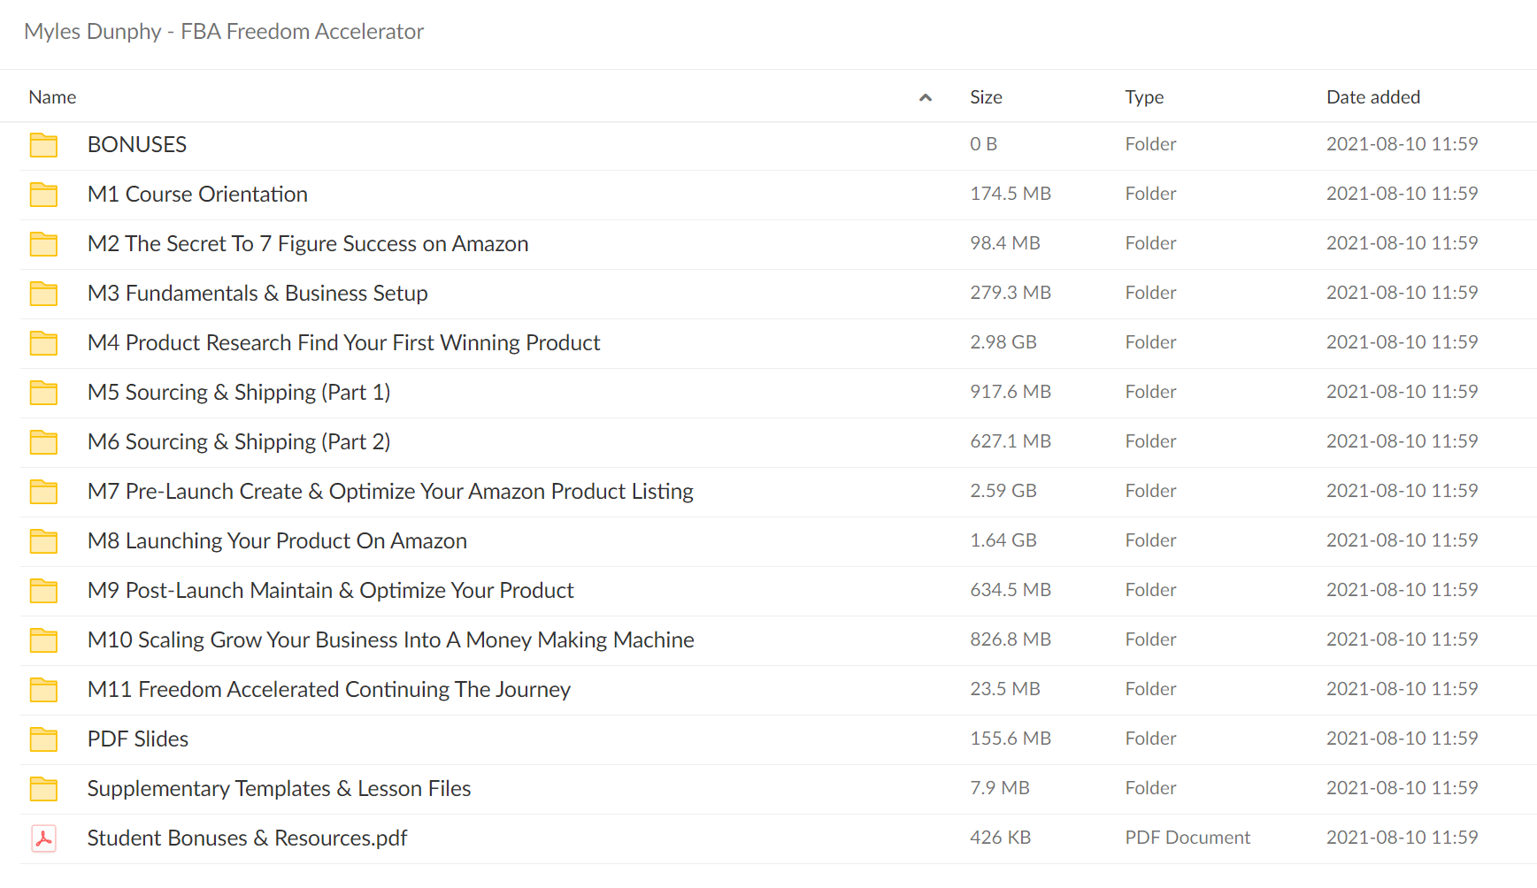
Task: Click the PDF icon for Student Bonuses & Resources
Action: pos(43,838)
